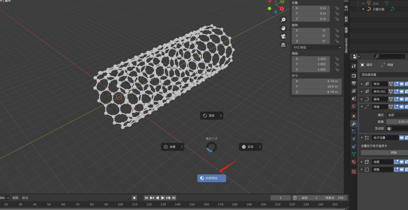Toggle scale X lock
The image size is (408, 210).
tap(337, 59)
